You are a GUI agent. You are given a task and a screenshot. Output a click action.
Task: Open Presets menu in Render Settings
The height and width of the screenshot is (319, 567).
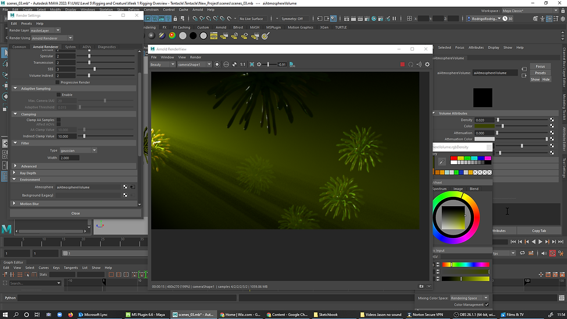26,23
